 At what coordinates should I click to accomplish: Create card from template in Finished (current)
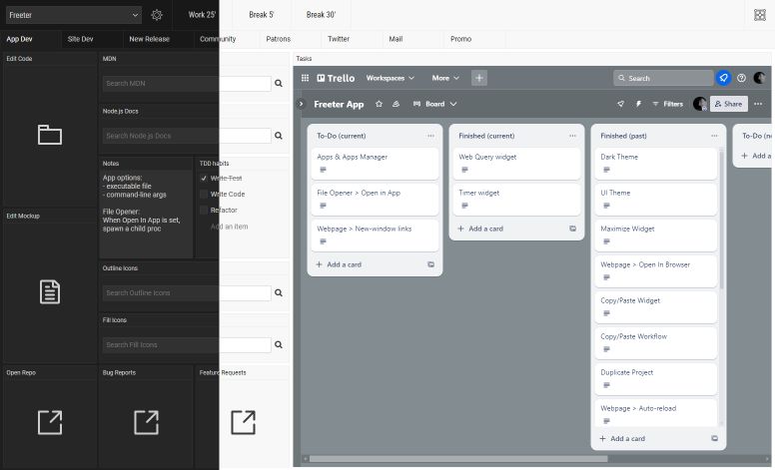[572, 229]
